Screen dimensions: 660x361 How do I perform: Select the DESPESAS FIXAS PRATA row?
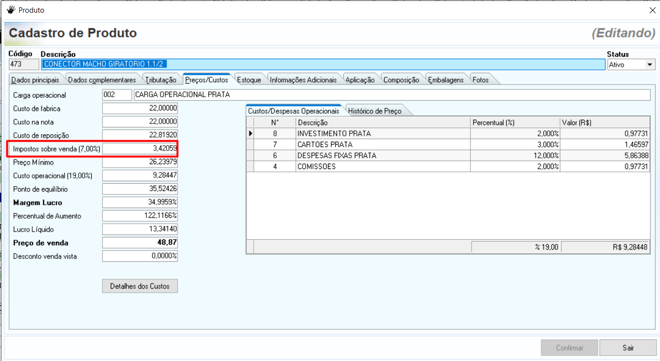point(448,155)
